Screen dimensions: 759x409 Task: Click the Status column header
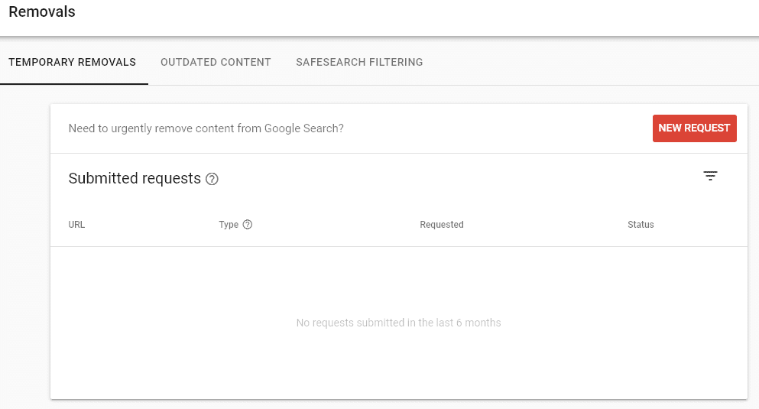[641, 225]
